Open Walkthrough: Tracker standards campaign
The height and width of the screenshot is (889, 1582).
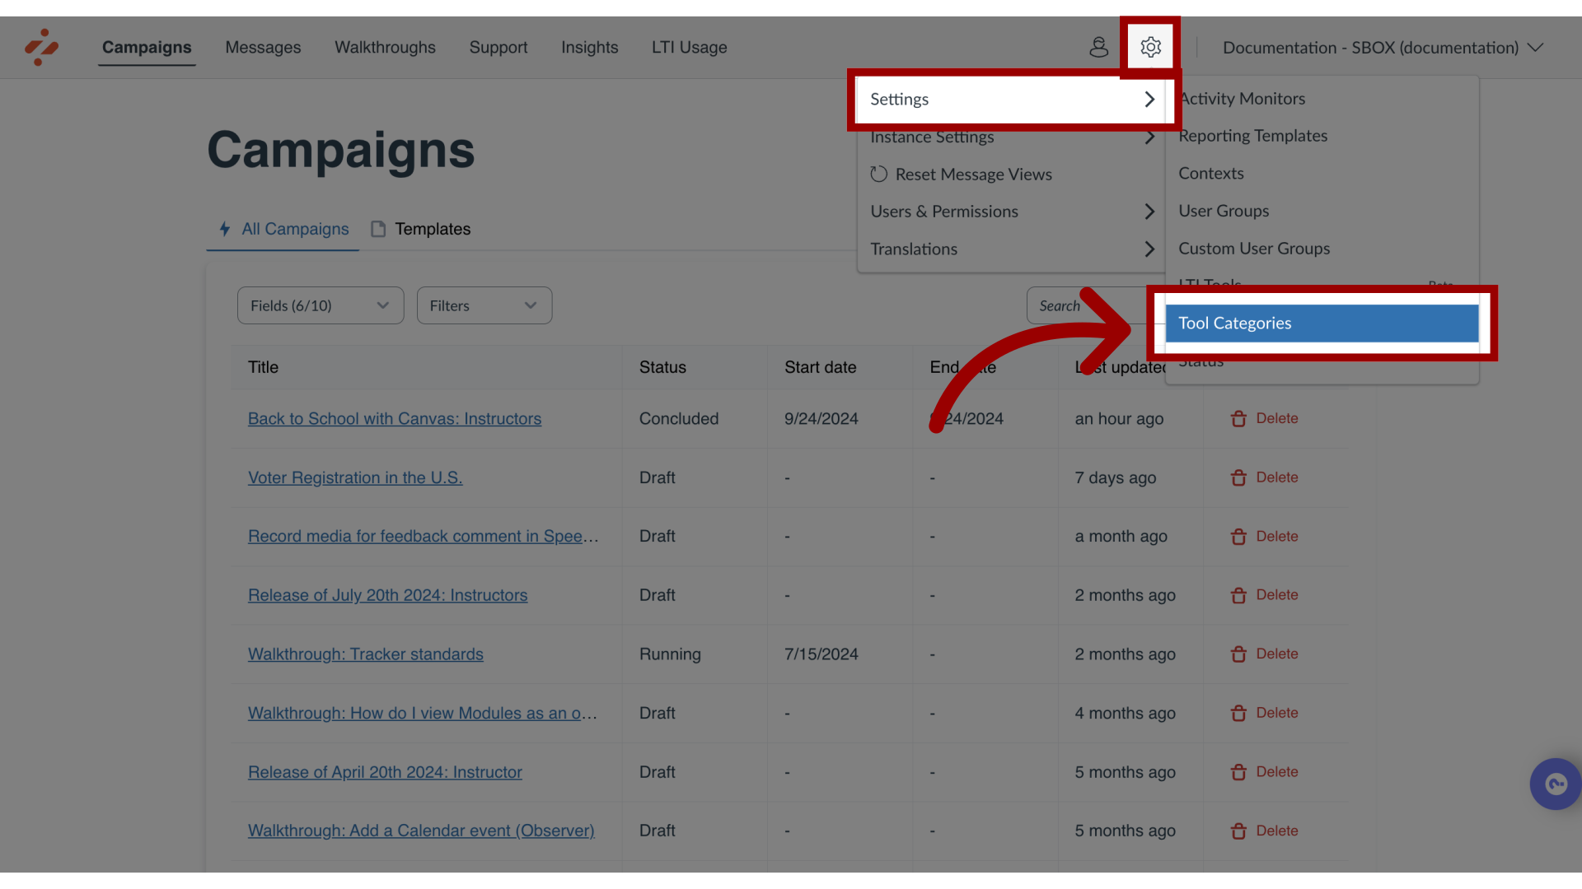pos(366,654)
